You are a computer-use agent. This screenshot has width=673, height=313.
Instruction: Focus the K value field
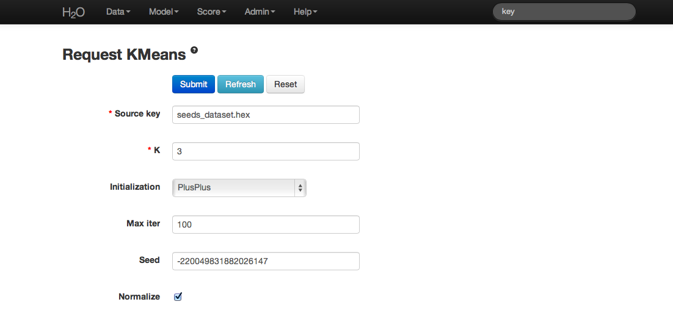point(266,151)
